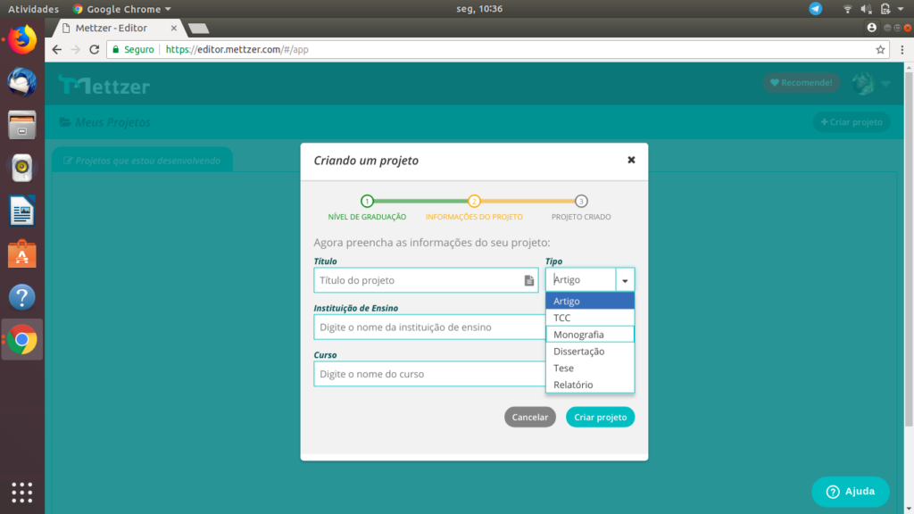The image size is (914, 514).
Task: Open Rhythmbox speaker icon in dock
Action: pos(22,168)
